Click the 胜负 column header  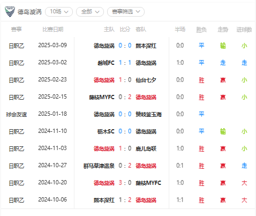[x=201, y=29]
